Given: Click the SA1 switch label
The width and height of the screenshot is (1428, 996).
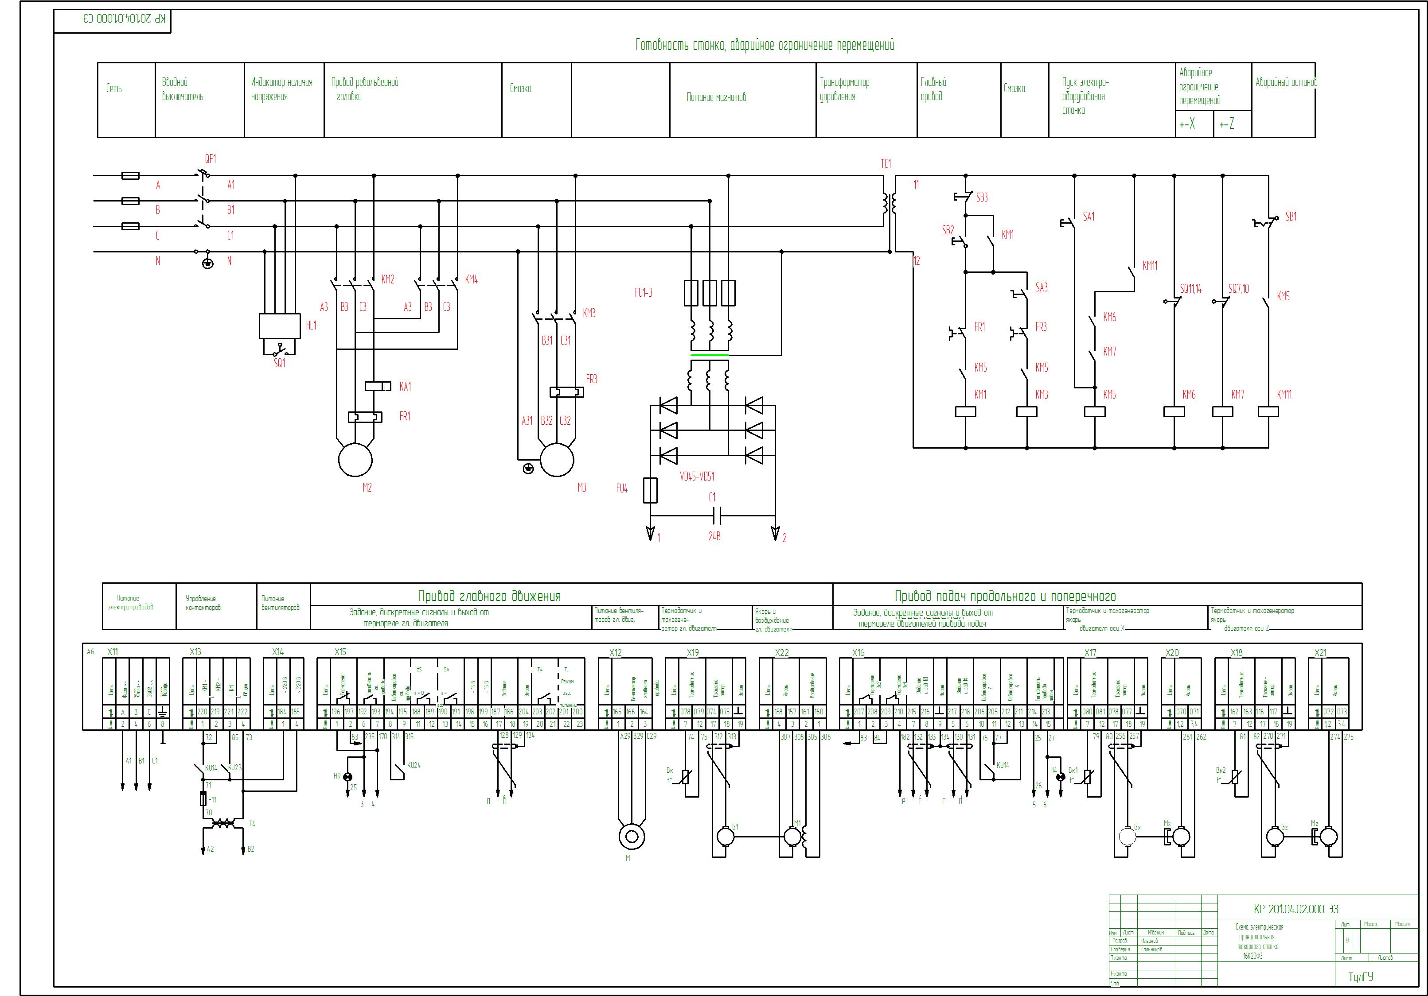Looking at the screenshot, I should 1089,216.
